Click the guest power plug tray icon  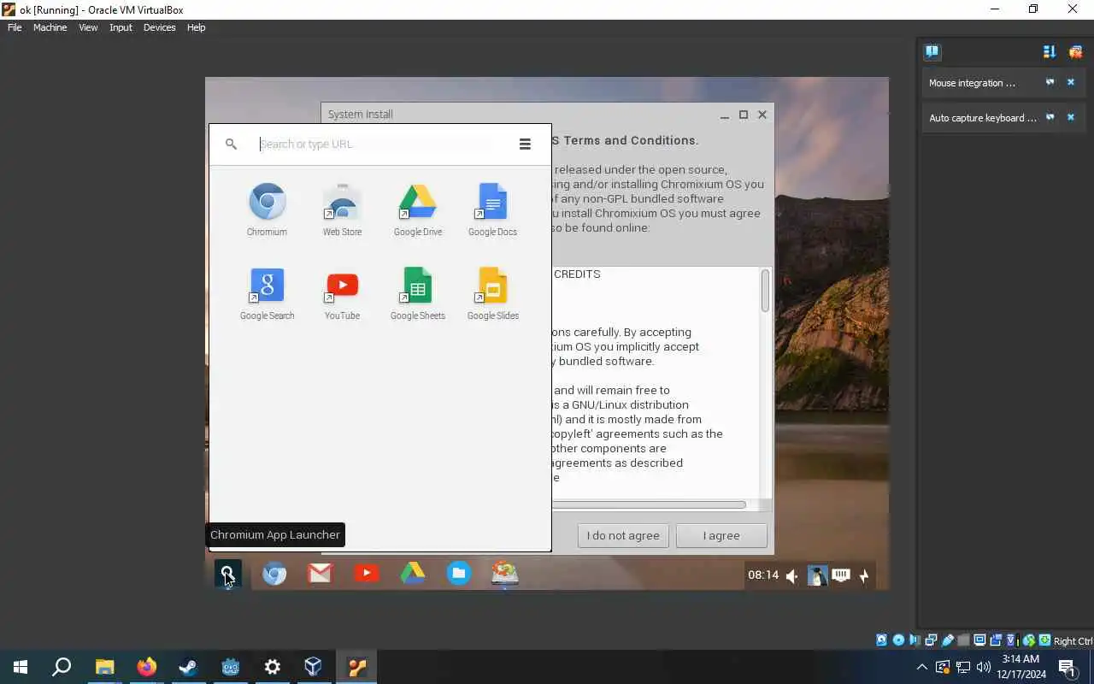pos(865,576)
